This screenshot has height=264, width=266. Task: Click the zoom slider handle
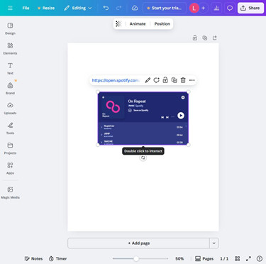point(136,258)
